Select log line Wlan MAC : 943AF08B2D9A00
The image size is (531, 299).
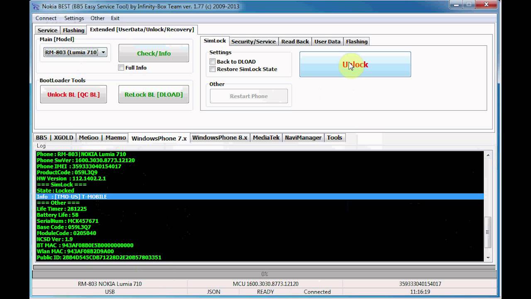point(75,251)
